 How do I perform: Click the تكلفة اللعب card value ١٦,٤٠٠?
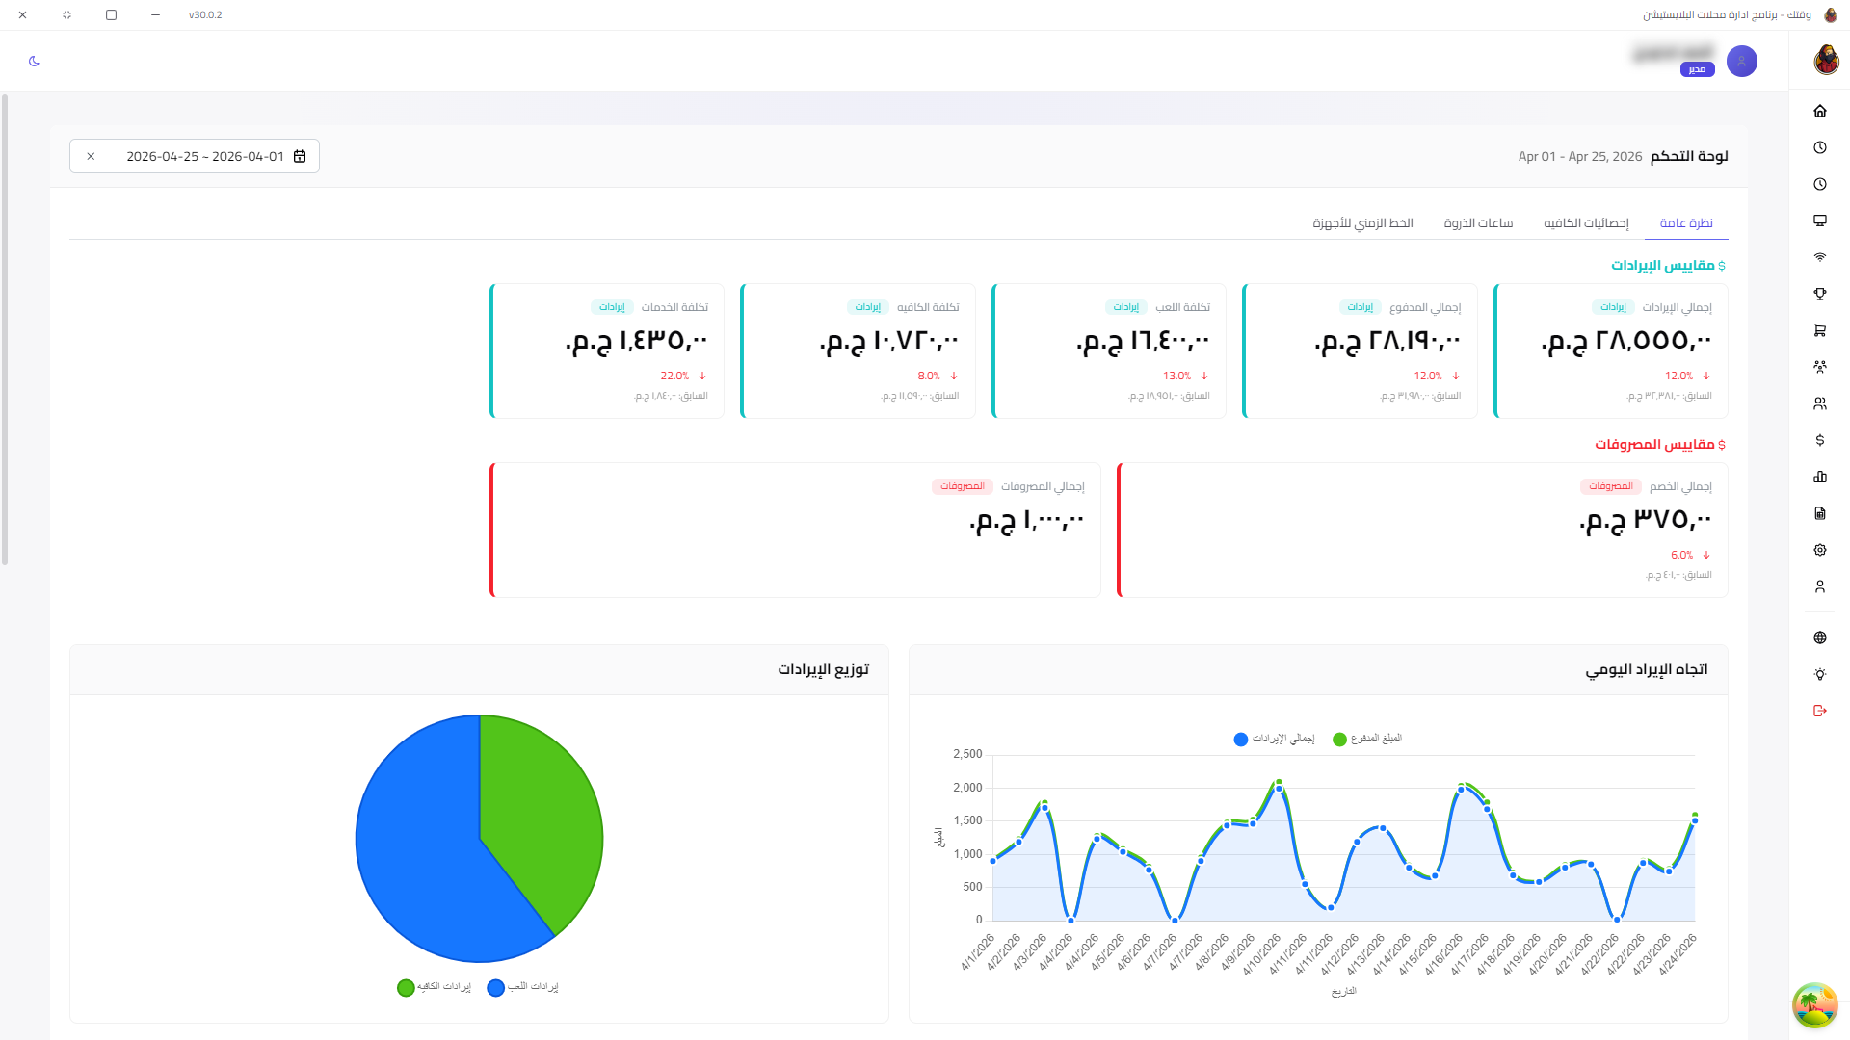1143,340
